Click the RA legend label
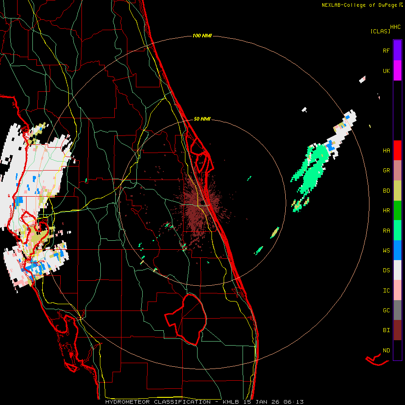This screenshot has width=405, height=405. point(386,231)
